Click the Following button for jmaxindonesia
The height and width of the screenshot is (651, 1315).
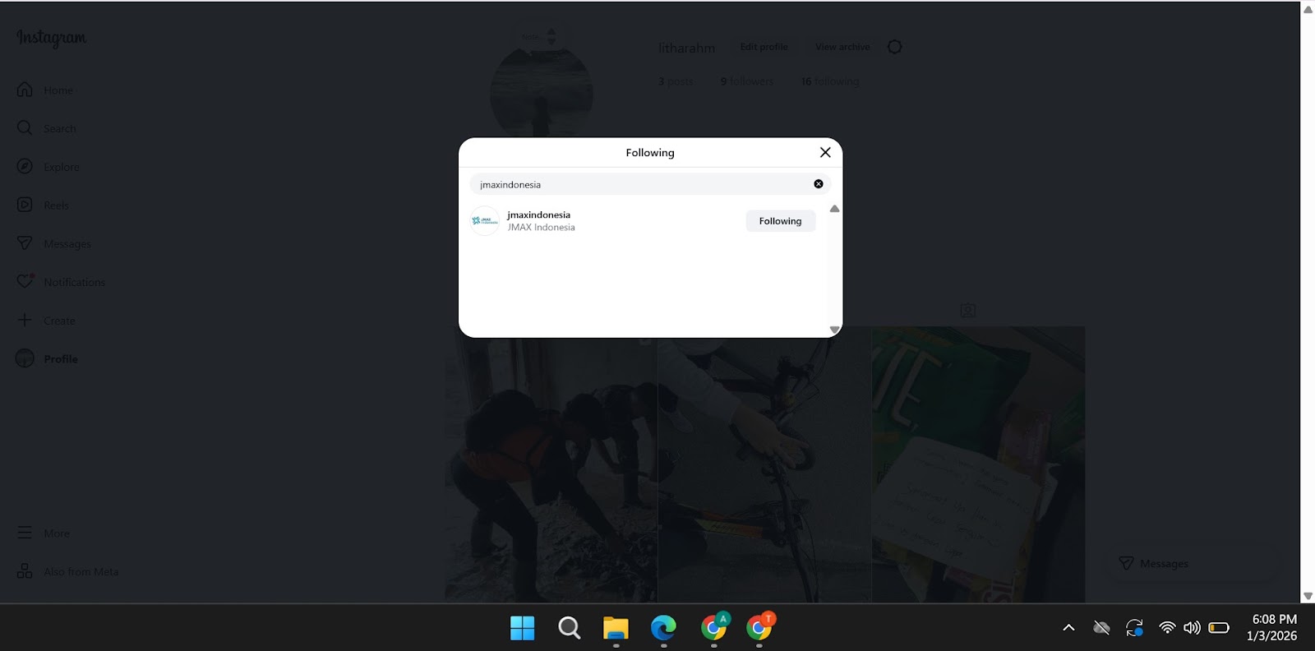(x=780, y=221)
